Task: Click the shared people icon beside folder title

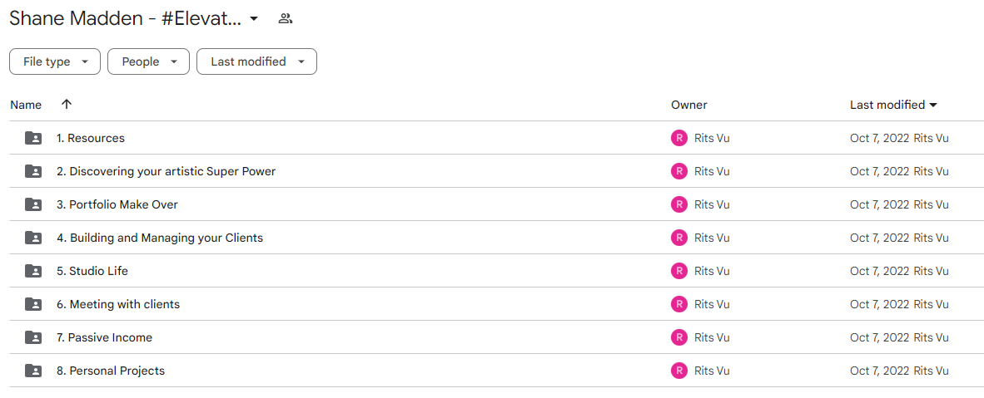Action: [286, 19]
